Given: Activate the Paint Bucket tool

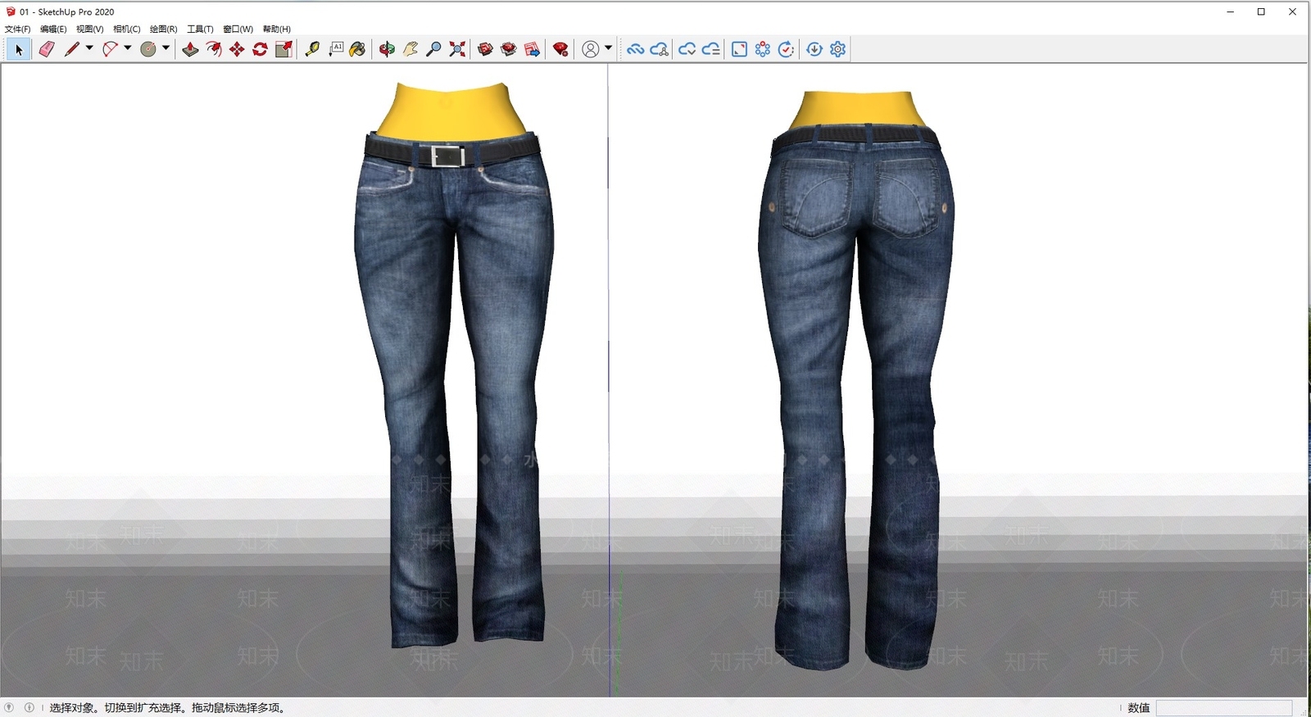Looking at the screenshot, I should tap(357, 49).
